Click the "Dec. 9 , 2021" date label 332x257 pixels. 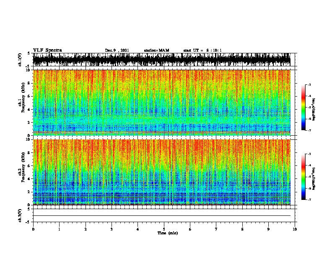click(117, 50)
